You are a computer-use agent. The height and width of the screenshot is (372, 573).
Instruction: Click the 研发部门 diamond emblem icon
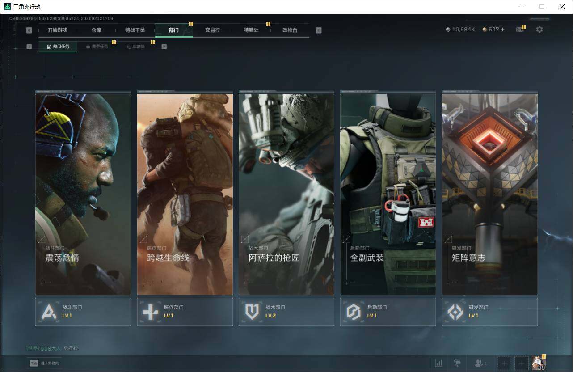pyautogui.click(x=455, y=312)
